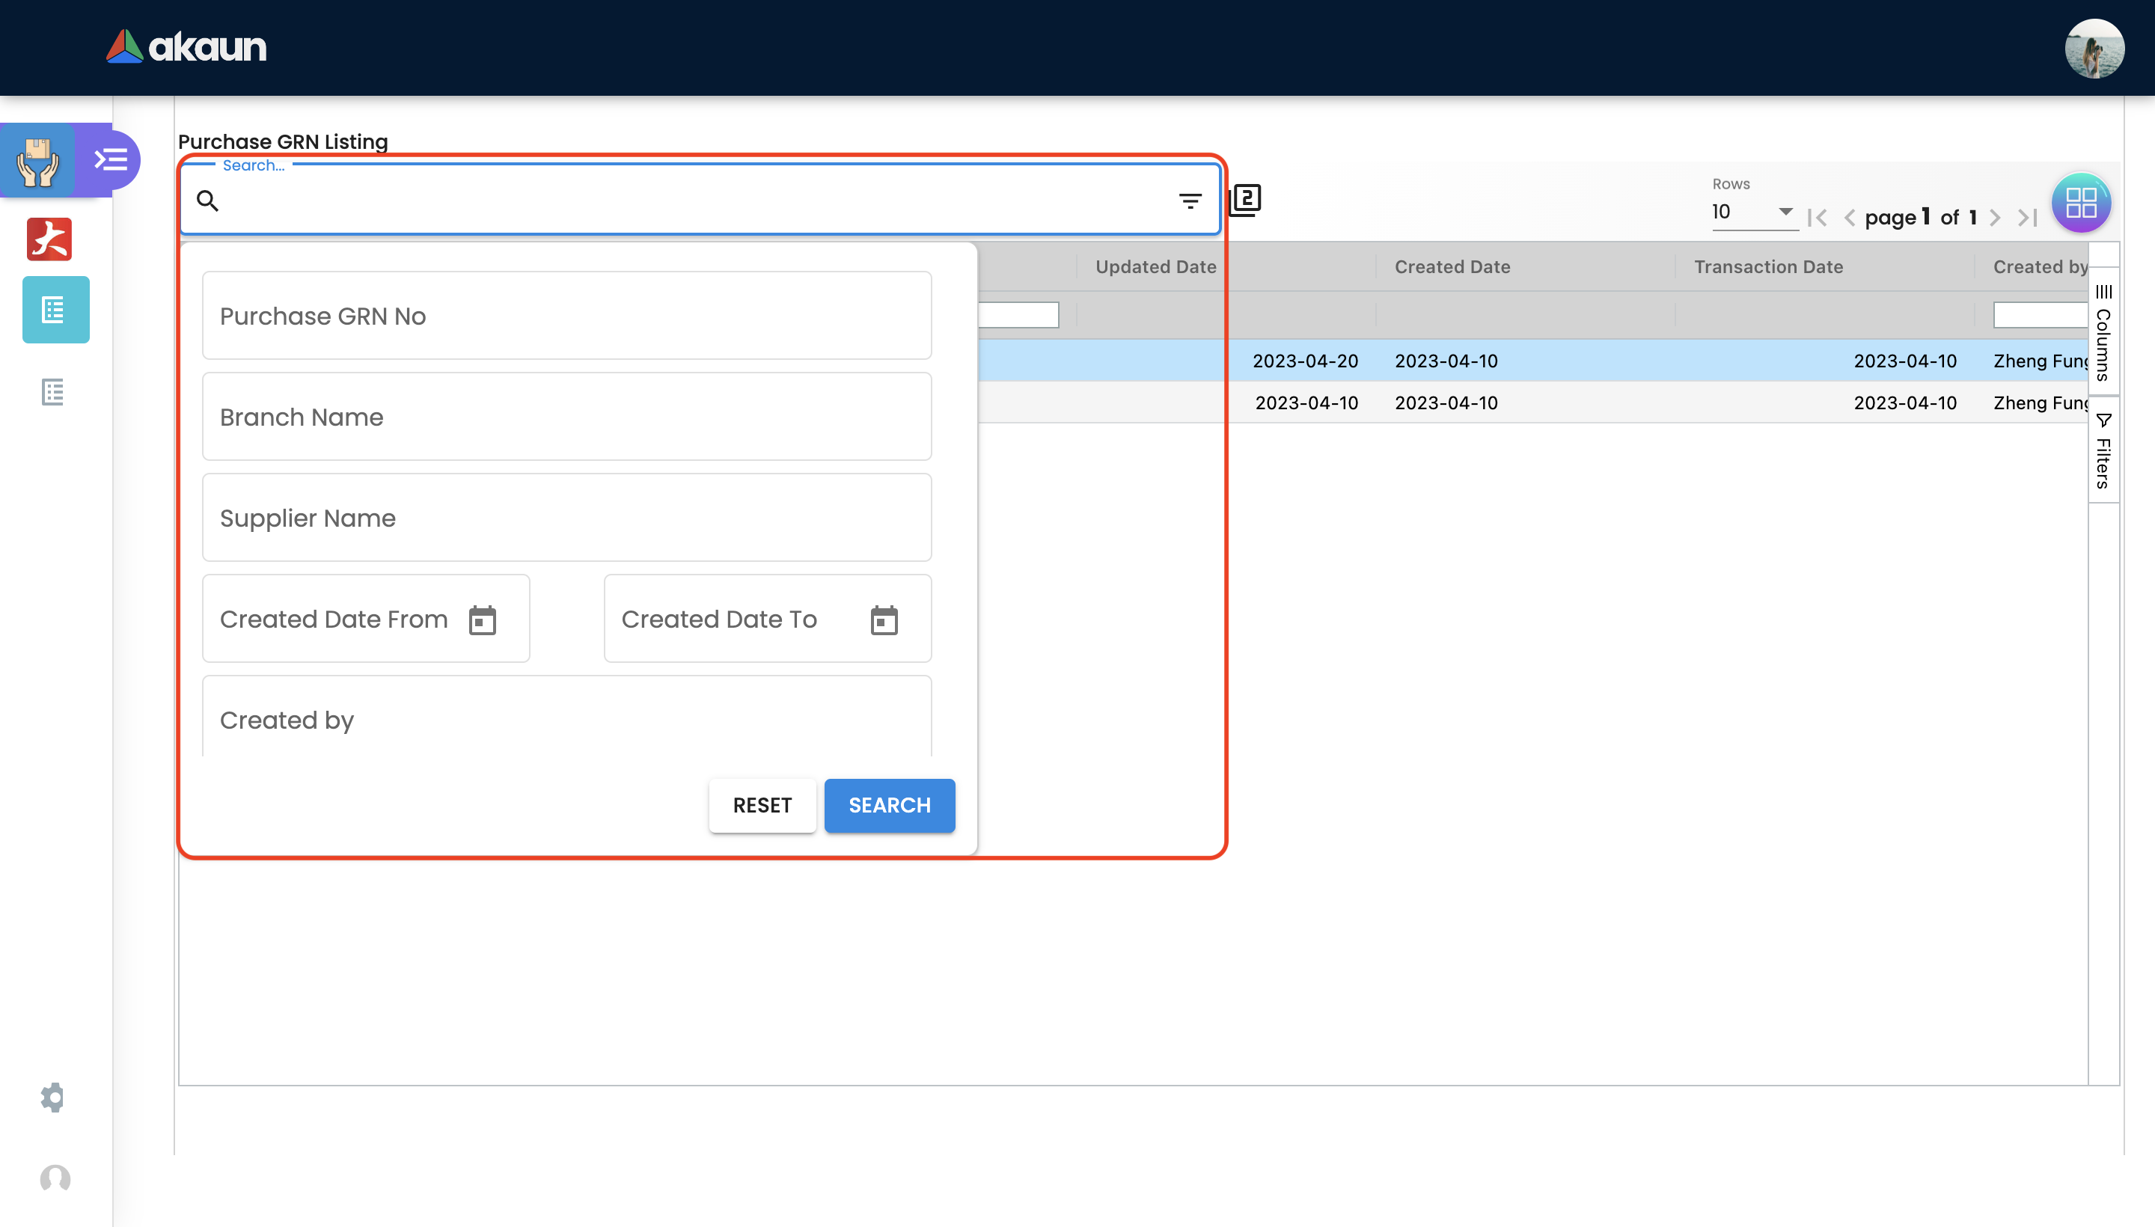2155x1227 pixels.
Task: Expand the Rows per page dropdown
Action: point(1784,212)
